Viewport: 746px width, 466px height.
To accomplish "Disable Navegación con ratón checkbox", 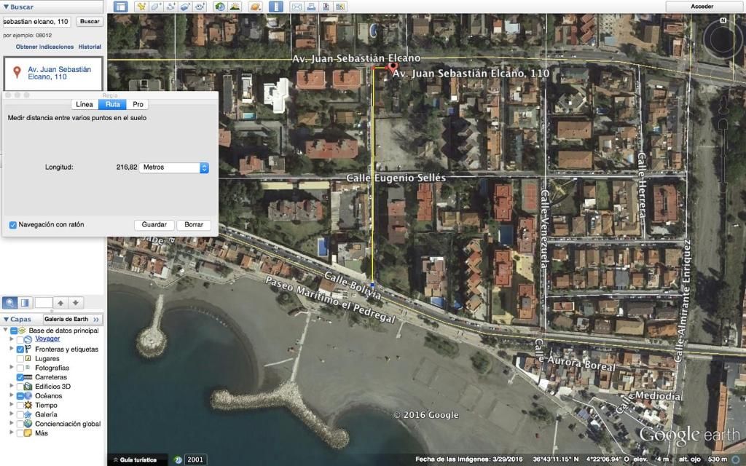I will [x=13, y=225].
